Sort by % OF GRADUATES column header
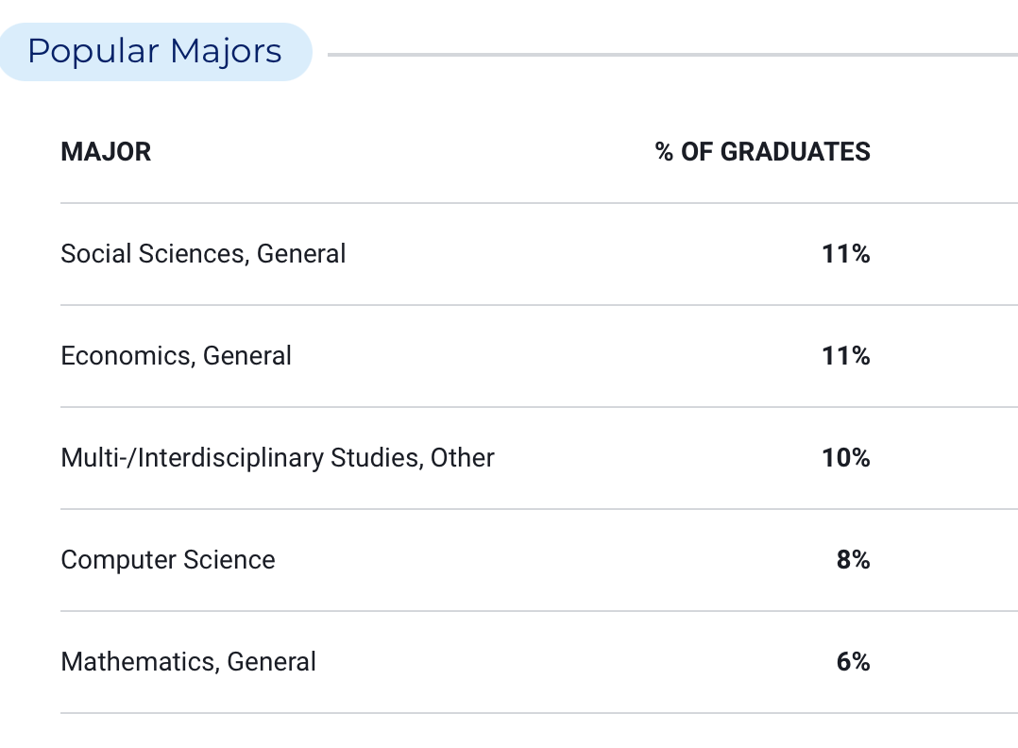Image resolution: width=1018 pixels, height=748 pixels. point(763,152)
